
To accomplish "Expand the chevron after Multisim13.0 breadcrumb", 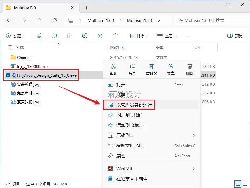I will tap(159, 20).
